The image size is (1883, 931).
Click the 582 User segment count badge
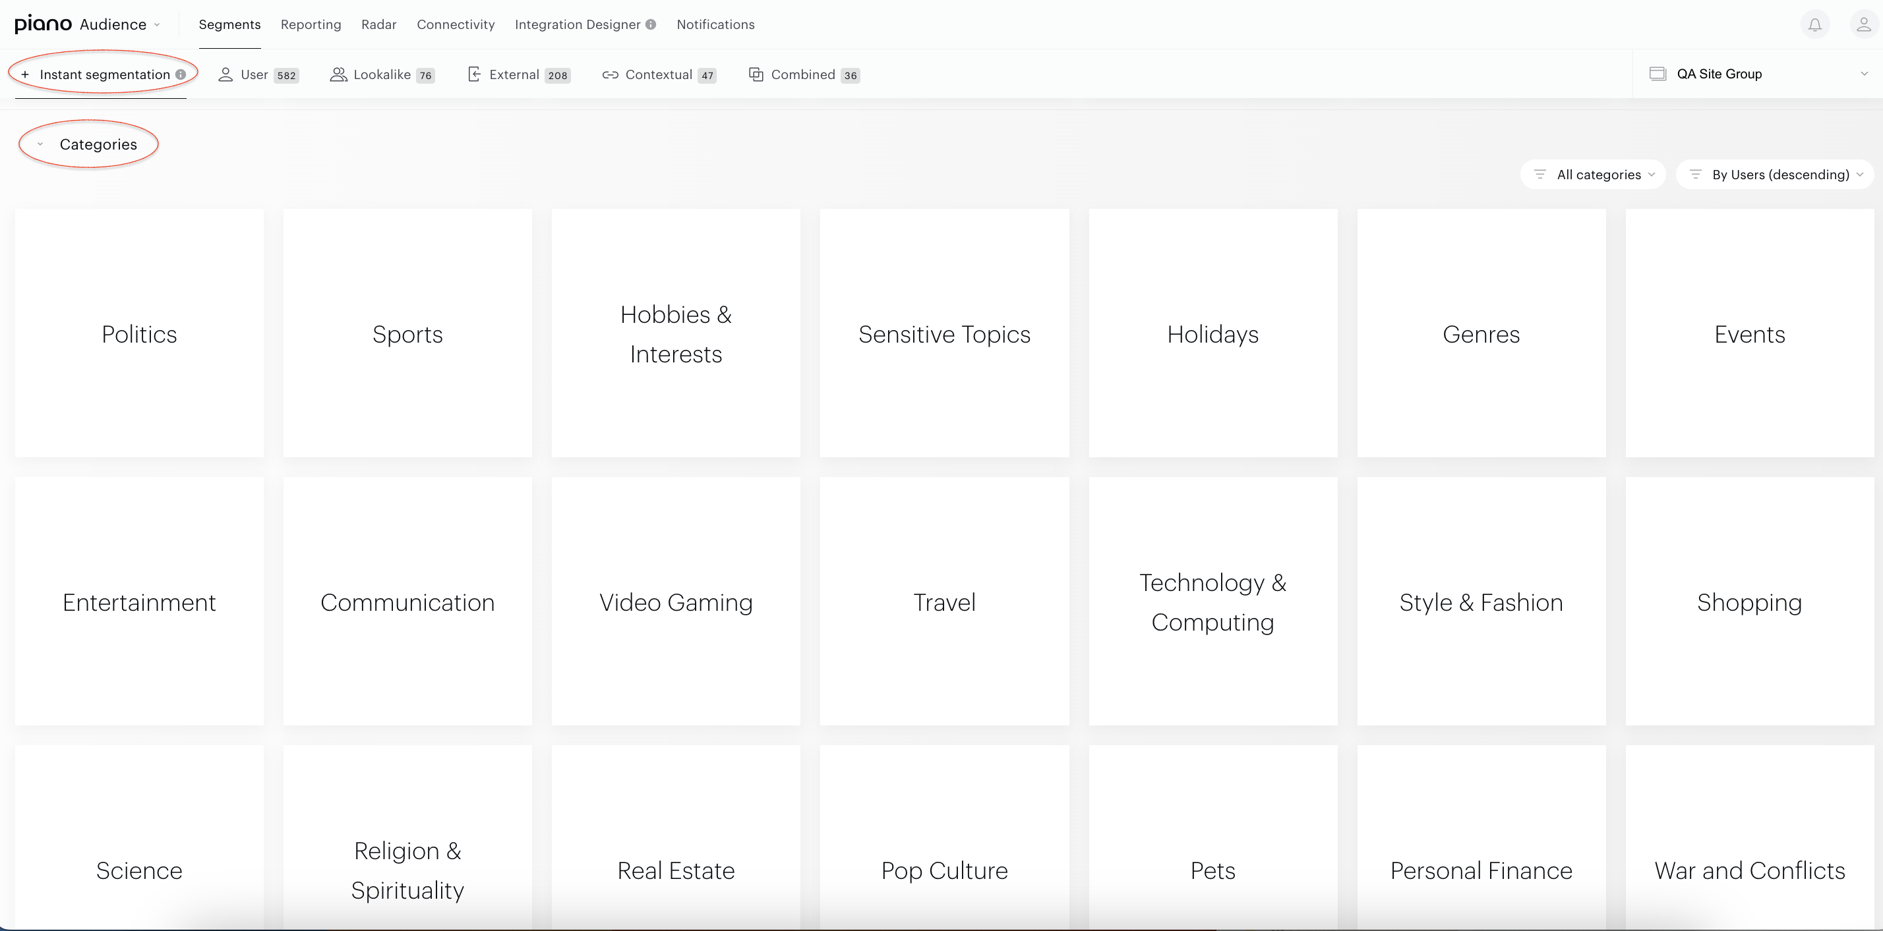(286, 75)
